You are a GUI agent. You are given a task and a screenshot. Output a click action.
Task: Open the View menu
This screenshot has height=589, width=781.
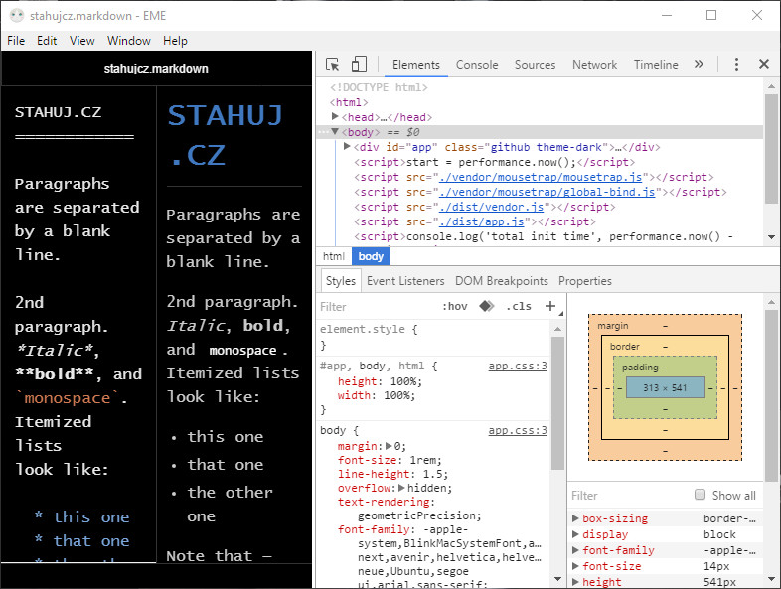point(82,41)
